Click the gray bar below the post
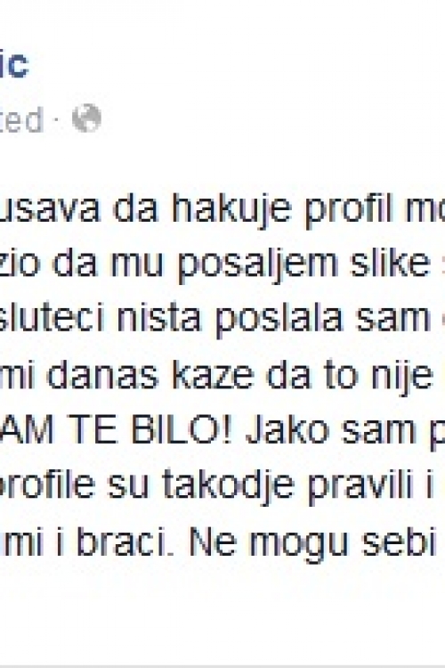The height and width of the screenshot is (668, 445). click(222, 666)
